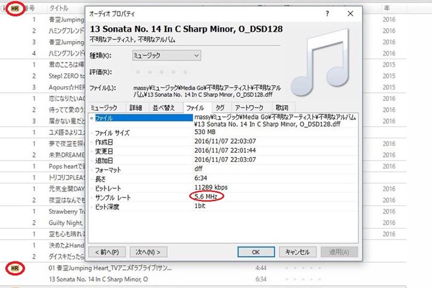This screenshot has width=432, height=288.
Task: Click the 530 MB value
Action: [x=205, y=132]
